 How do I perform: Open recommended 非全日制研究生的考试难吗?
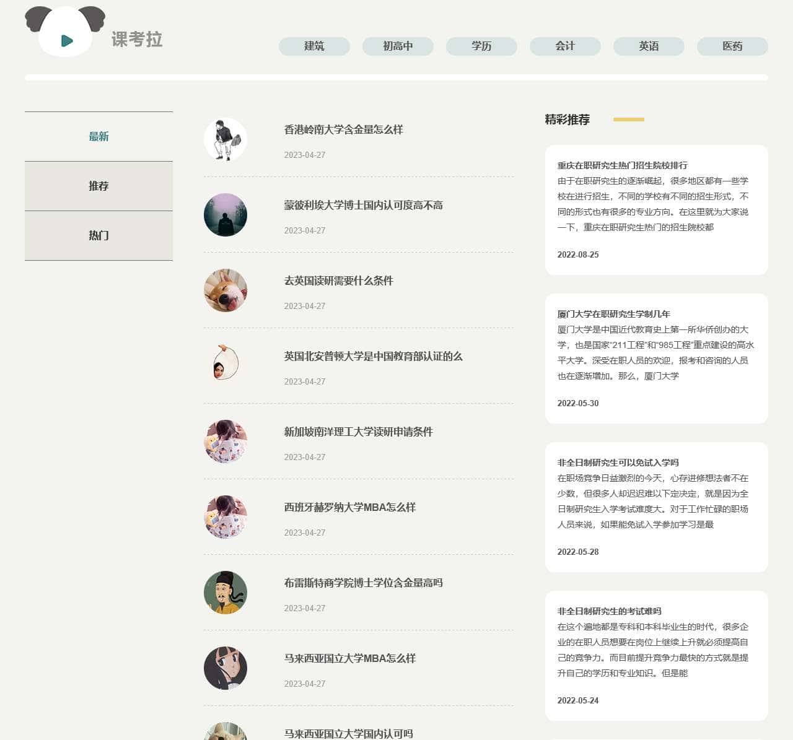tap(609, 611)
